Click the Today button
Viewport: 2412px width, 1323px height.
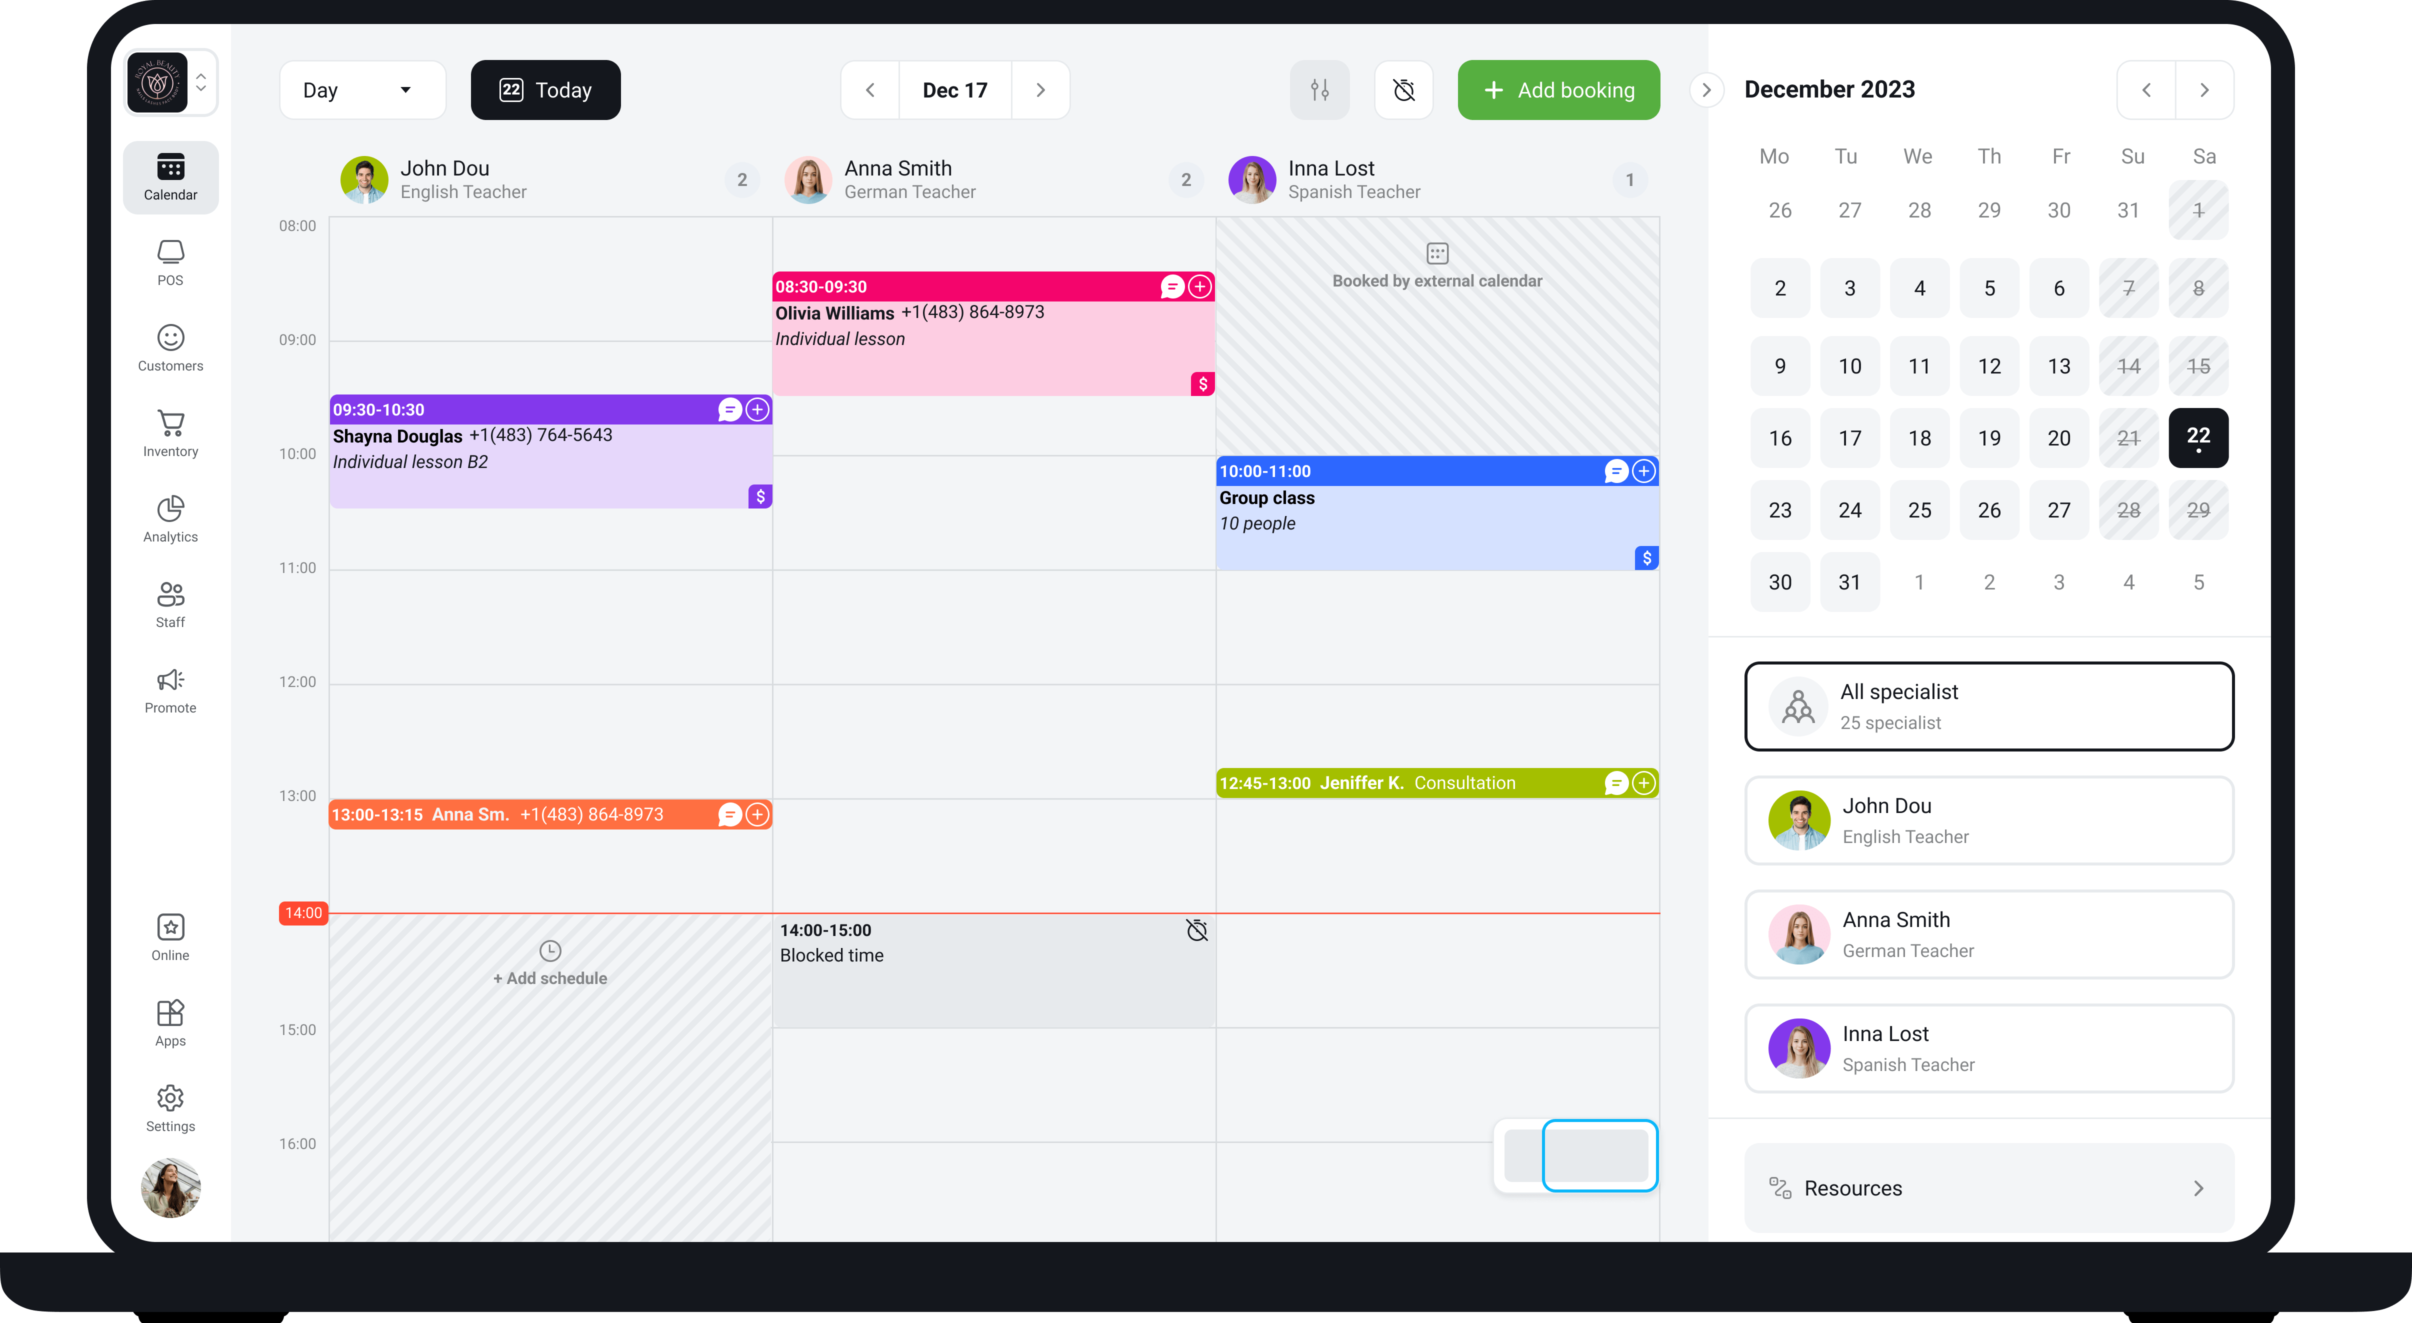point(545,90)
